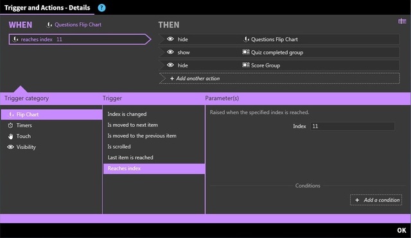The height and width of the screenshot is (238, 411).
Task: Click the group icon beside Quiz completed group
Action: tap(245, 52)
